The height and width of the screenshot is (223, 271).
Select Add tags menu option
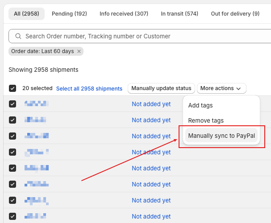coord(200,106)
